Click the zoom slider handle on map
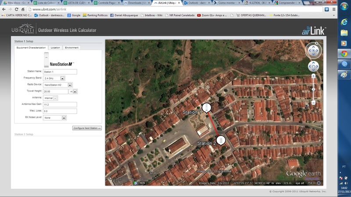 point(313,89)
